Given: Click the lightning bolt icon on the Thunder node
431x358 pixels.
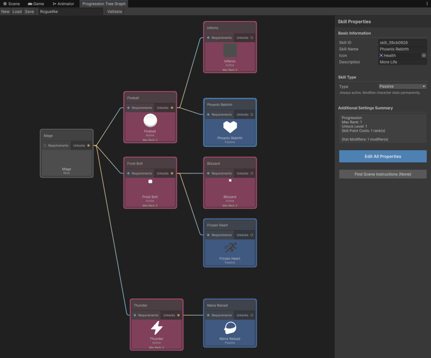Looking at the screenshot, I should point(156,328).
